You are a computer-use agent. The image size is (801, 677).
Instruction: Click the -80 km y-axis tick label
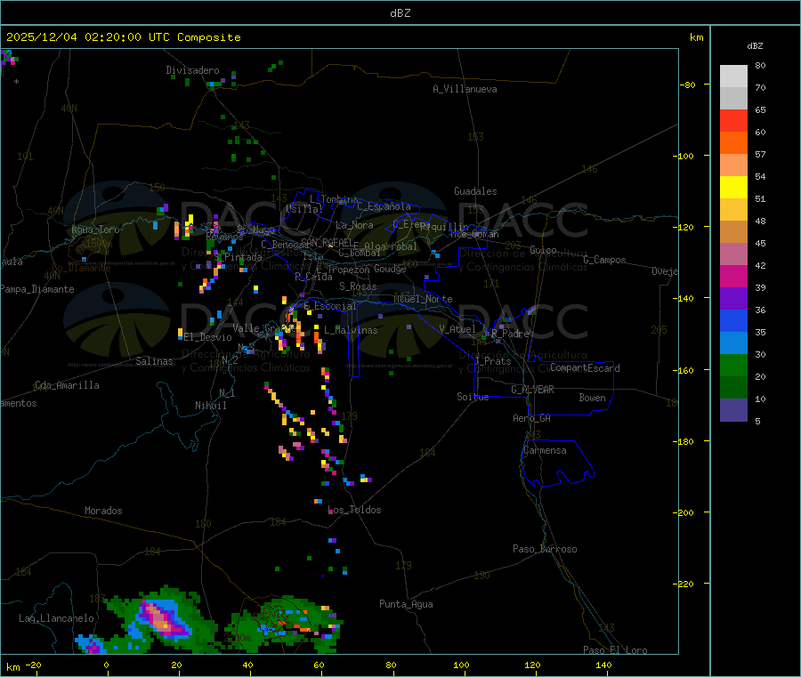point(687,85)
